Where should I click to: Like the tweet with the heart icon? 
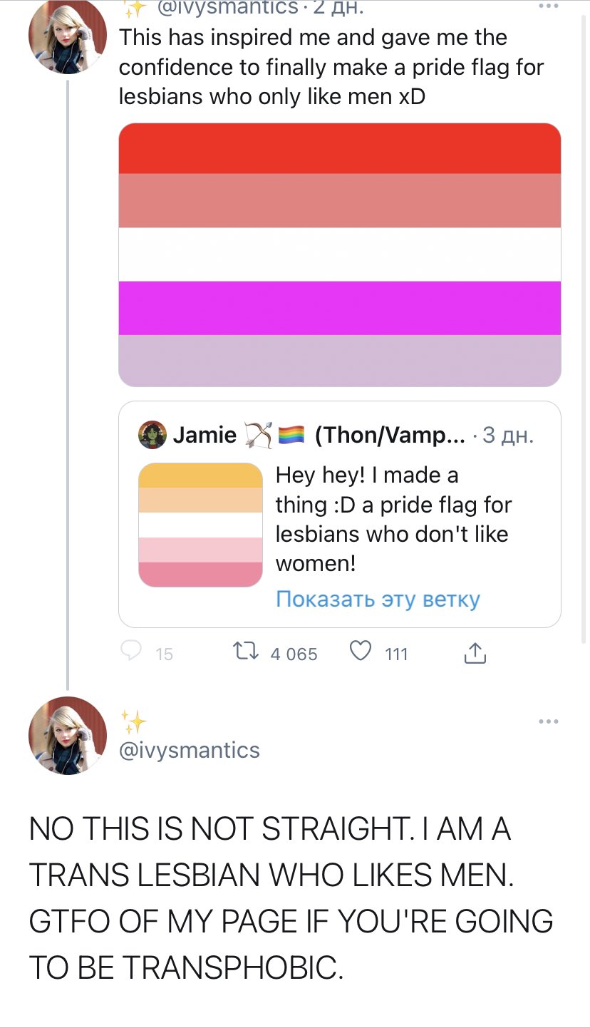click(x=363, y=651)
